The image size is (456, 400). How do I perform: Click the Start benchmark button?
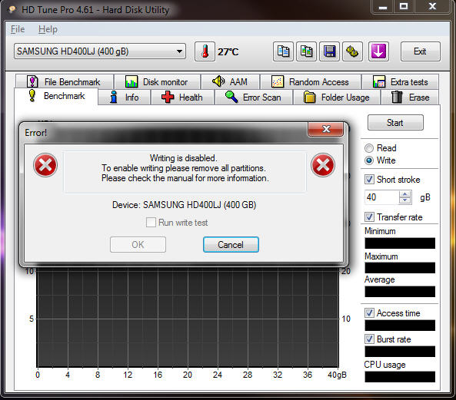395,123
